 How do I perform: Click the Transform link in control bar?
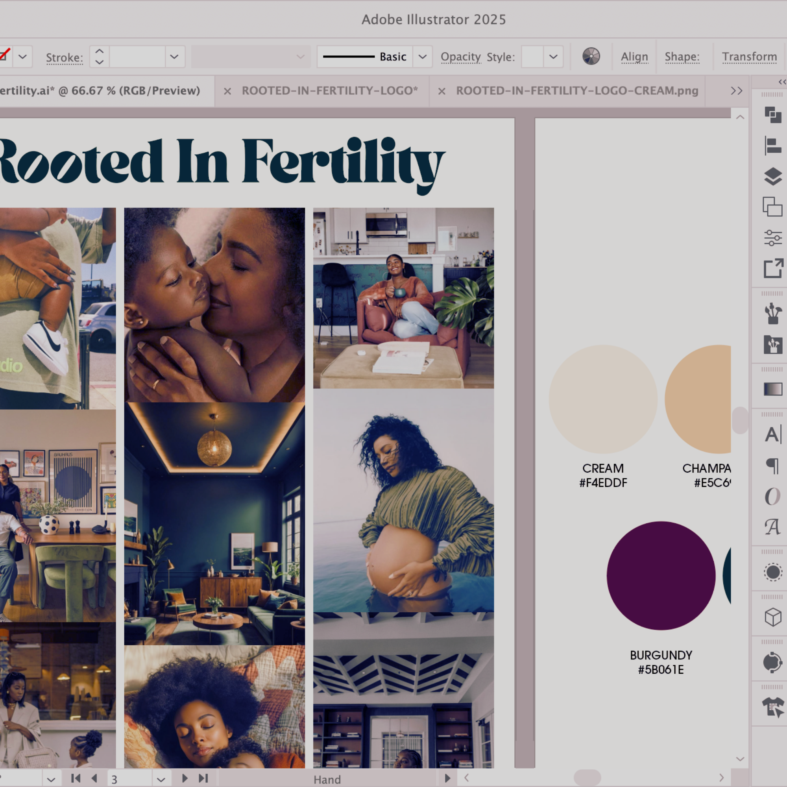749,57
